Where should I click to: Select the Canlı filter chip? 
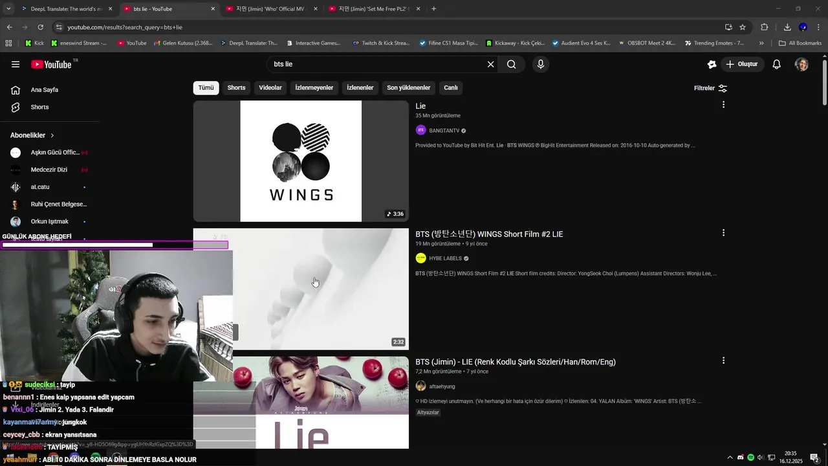[451, 88]
